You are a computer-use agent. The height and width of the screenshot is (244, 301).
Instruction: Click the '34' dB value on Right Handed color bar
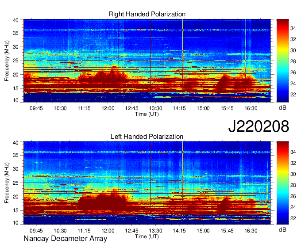(293, 28)
